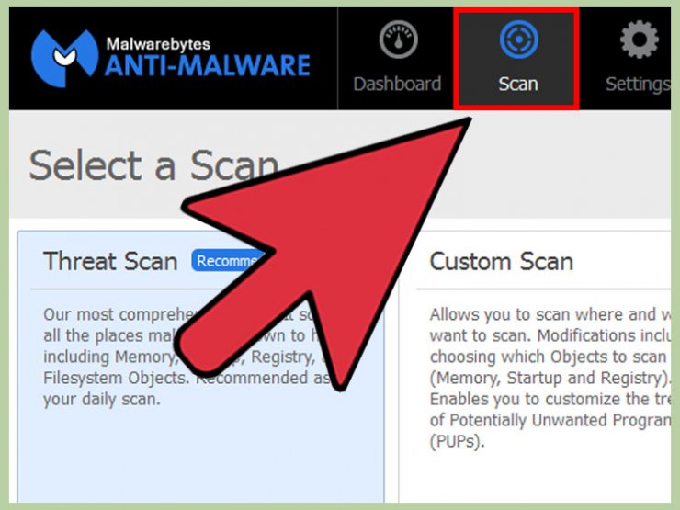Click the Malwarebytes brand name text
Screen dimensions: 680x510
coord(158,44)
